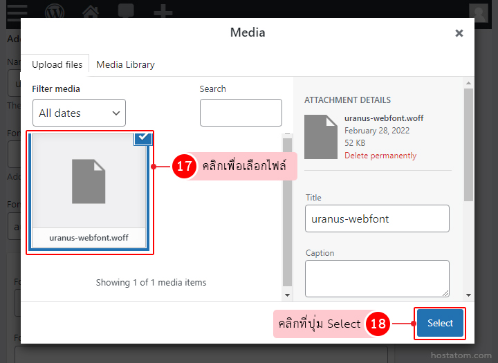Open the user avatar in admin bar

(x=478, y=12)
